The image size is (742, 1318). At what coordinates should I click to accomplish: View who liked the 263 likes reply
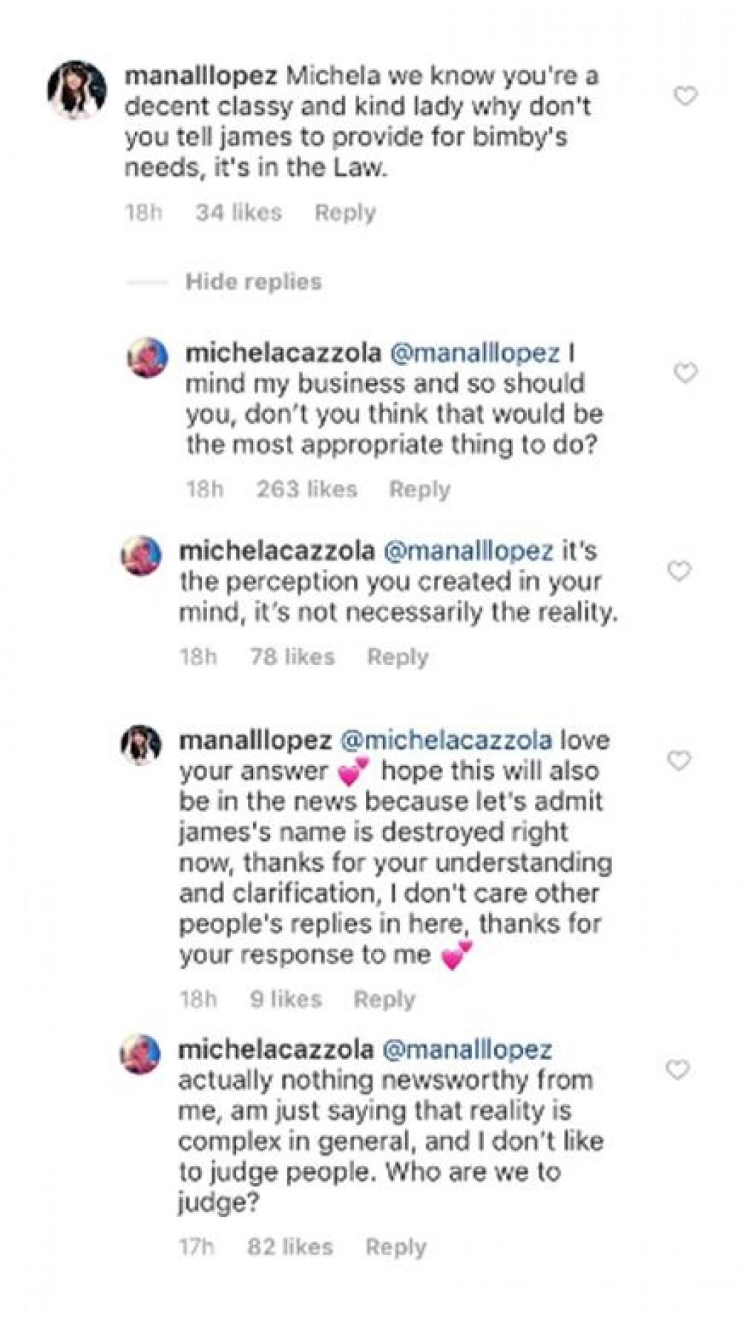click(306, 490)
